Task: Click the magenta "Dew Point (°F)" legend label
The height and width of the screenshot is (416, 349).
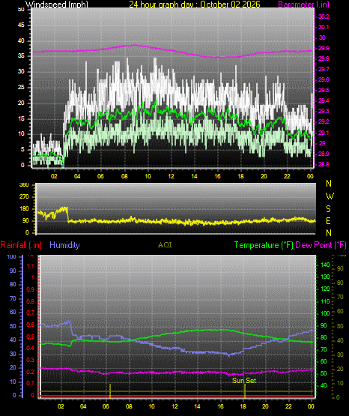Action: tap(321, 245)
